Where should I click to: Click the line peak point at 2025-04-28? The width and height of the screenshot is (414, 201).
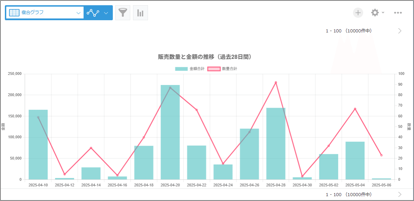click(x=276, y=83)
